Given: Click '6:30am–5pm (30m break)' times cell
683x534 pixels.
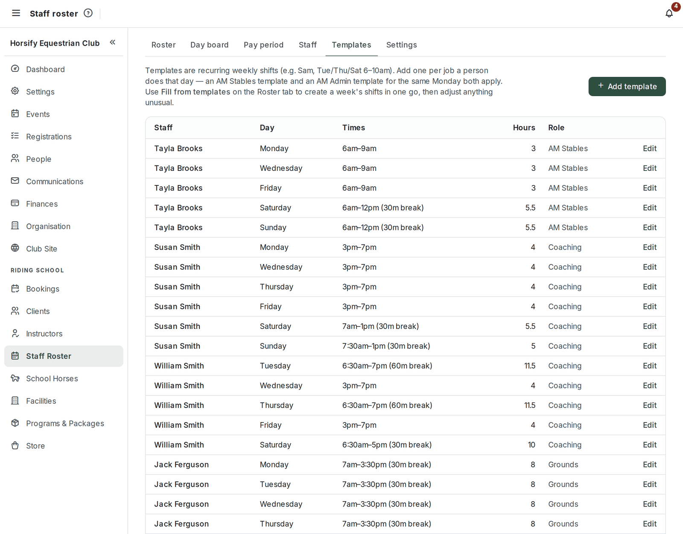Looking at the screenshot, I should click(387, 445).
